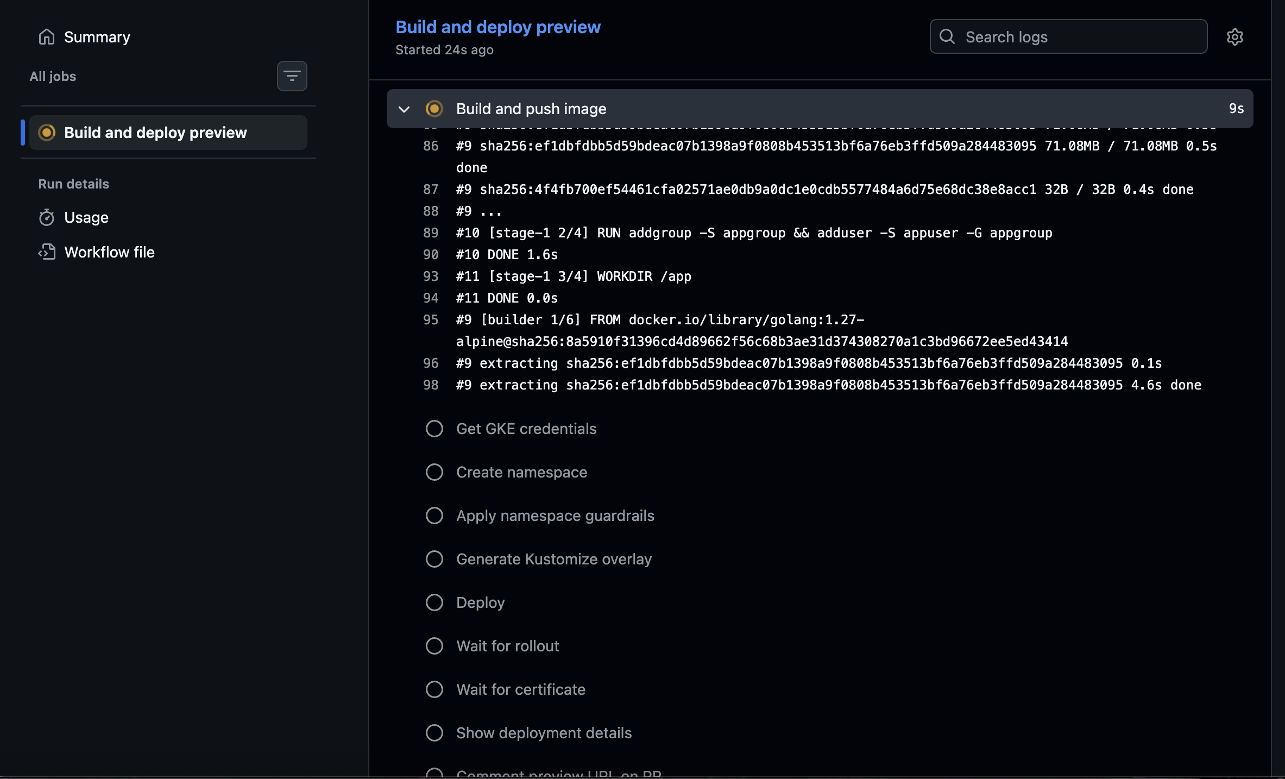Collapse the Build and push image step chevron

pos(404,109)
